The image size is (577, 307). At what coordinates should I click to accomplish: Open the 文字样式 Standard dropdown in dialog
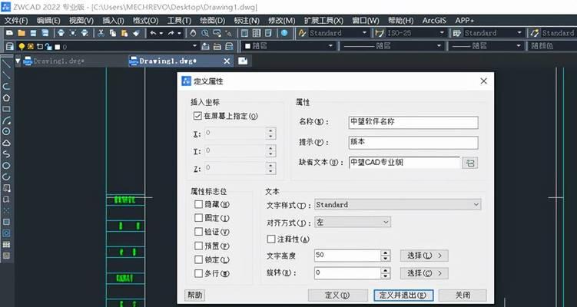[x=397, y=204]
